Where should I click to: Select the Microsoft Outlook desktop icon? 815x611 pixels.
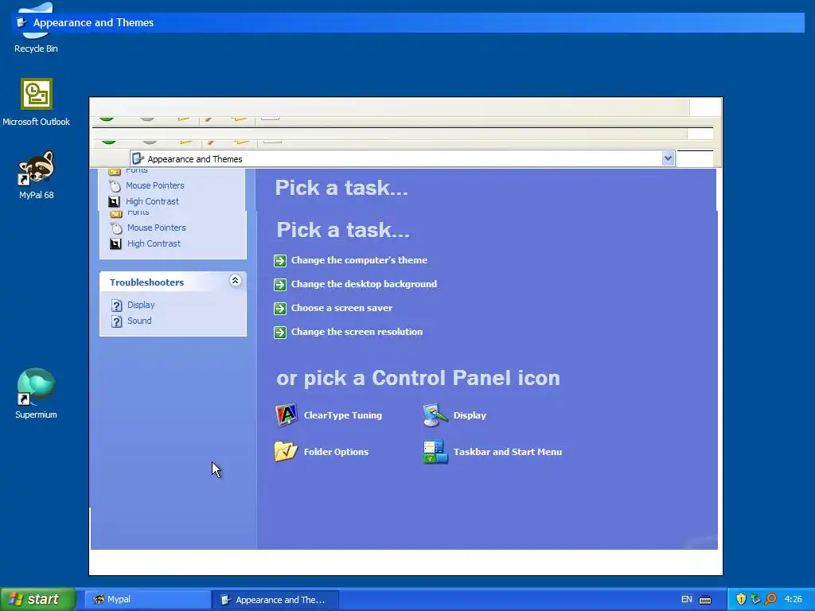[36, 103]
